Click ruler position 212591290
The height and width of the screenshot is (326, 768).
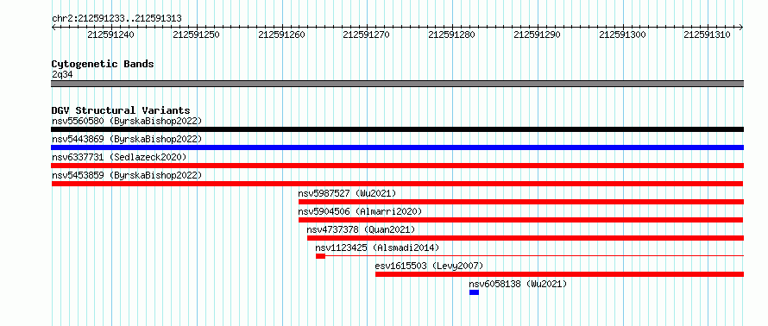(537, 34)
